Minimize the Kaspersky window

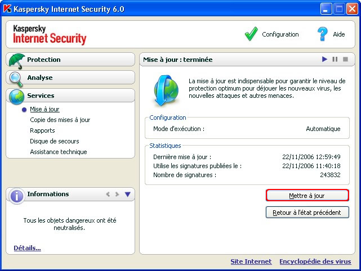[326, 9]
